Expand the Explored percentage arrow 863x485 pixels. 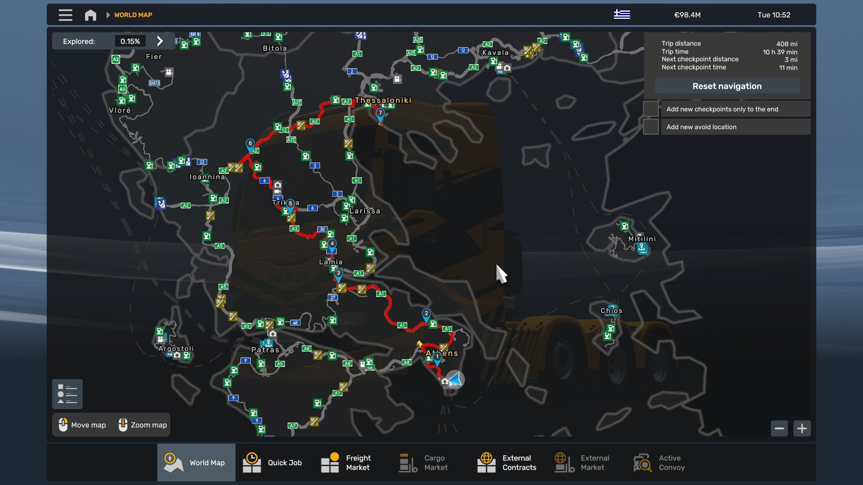pos(160,41)
